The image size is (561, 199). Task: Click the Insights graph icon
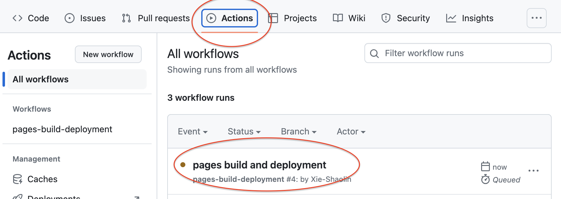click(451, 18)
